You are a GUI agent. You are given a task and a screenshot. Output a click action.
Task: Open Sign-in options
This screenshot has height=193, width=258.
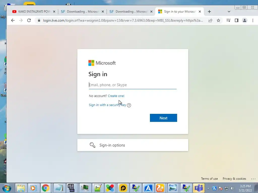tap(133, 145)
